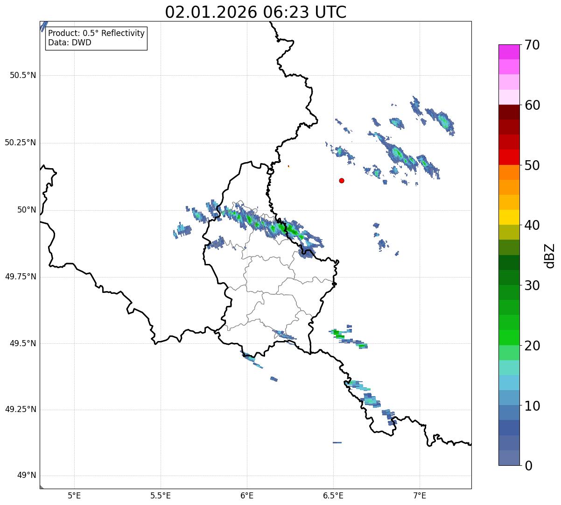Click the colorbar tick label 40
This screenshot has width=561, height=505.
(x=532, y=226)
